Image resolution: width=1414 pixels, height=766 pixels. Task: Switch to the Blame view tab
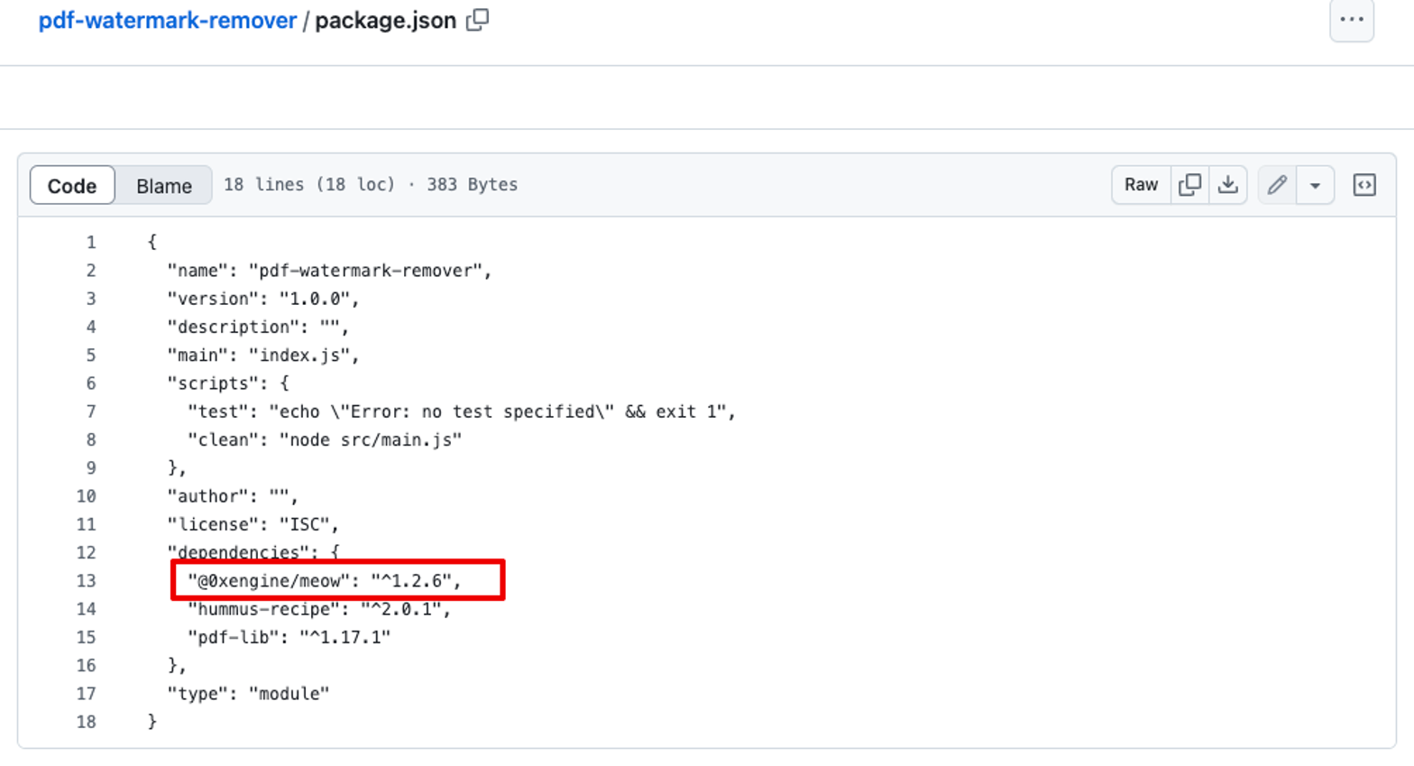click(164, 186)
